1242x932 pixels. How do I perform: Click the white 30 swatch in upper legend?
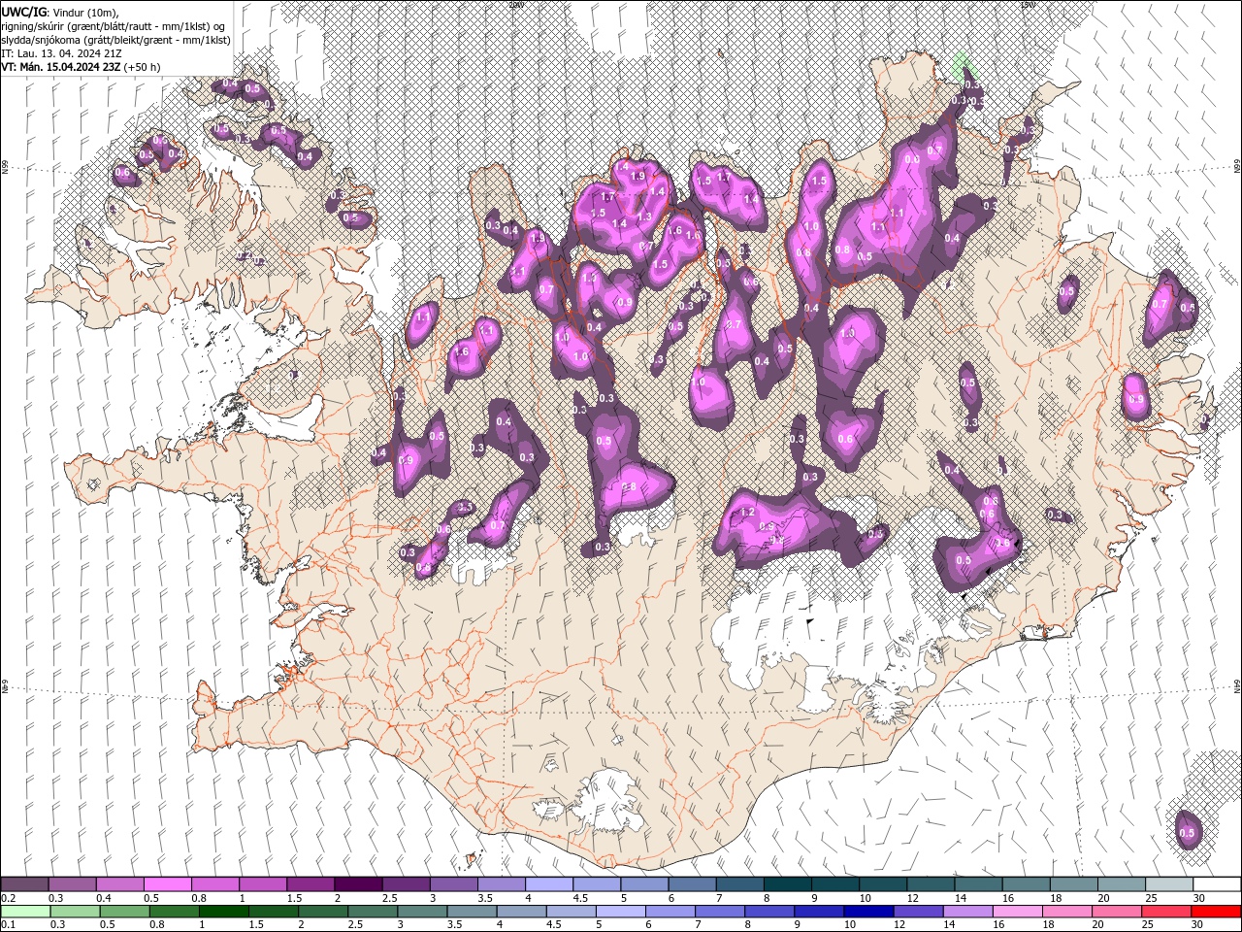click(x=1216, y=884)
